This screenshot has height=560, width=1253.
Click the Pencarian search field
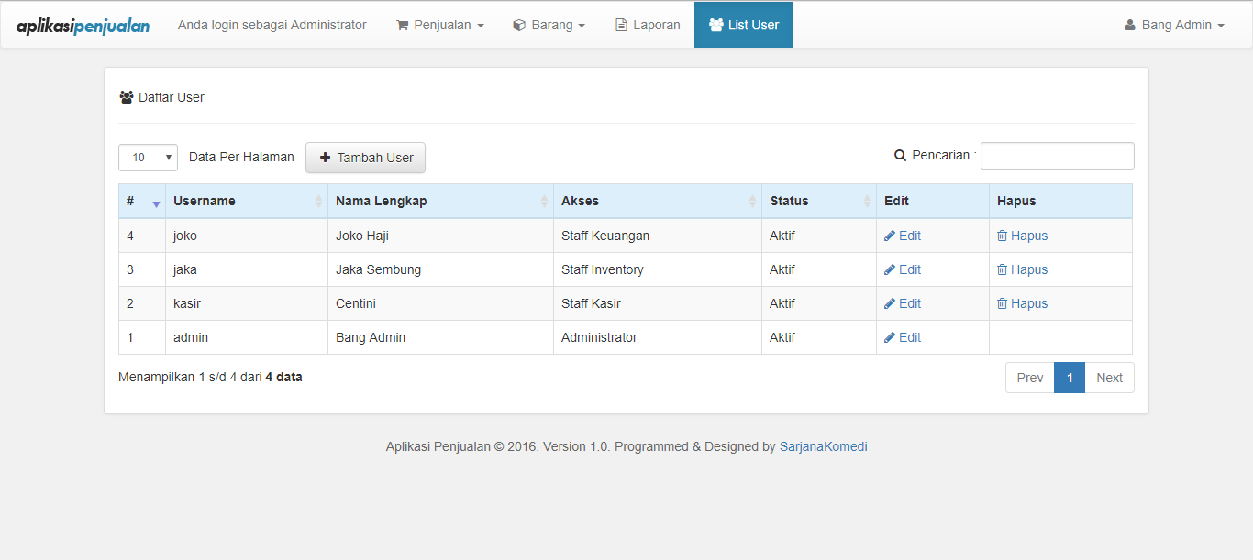point(1057,156)
